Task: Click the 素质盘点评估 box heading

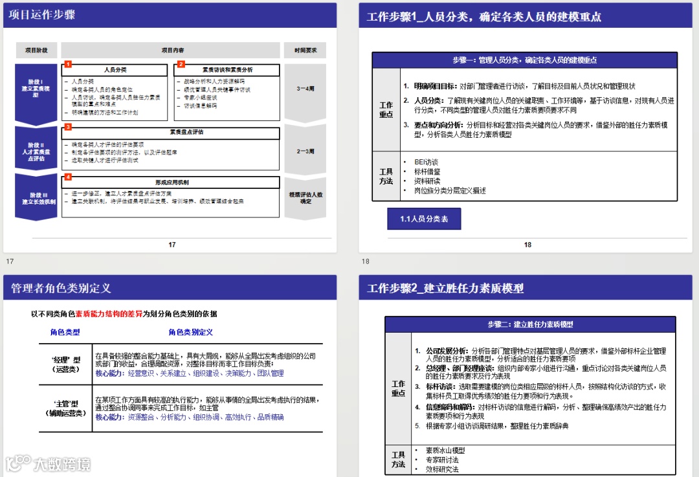Action: point(171,133)
